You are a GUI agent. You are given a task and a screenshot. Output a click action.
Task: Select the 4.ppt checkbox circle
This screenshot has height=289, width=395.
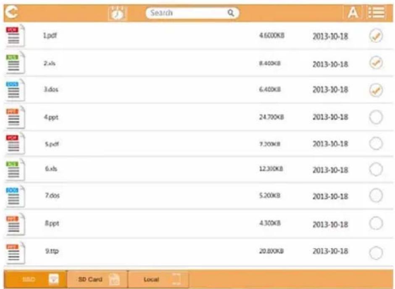[376, 117]
